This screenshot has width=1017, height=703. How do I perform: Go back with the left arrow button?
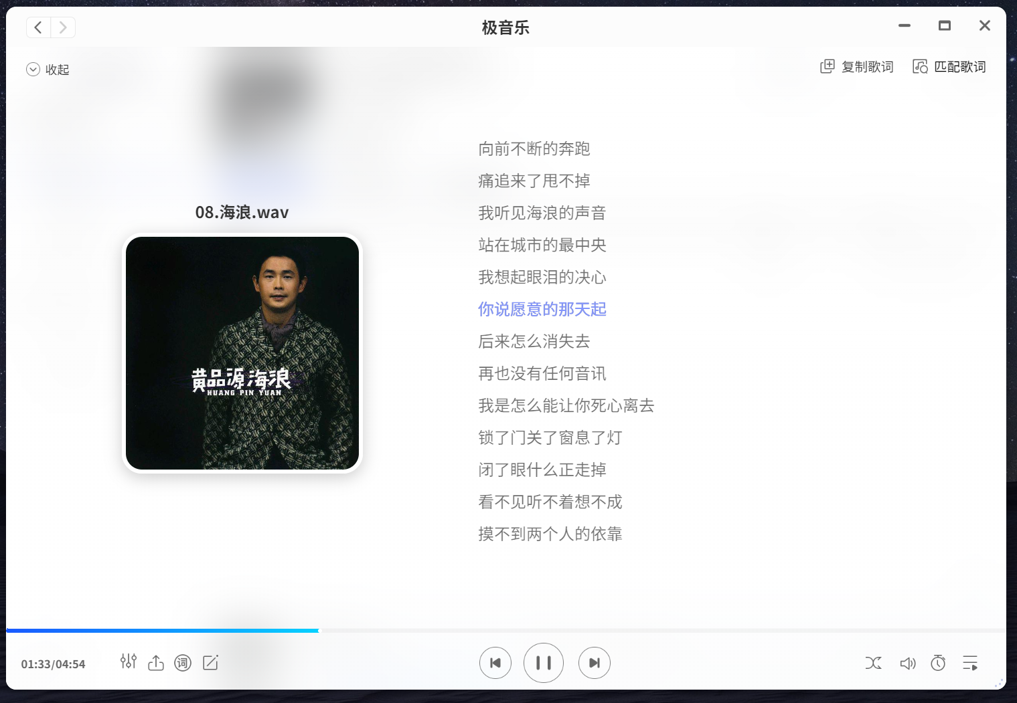tap(38, 27)
